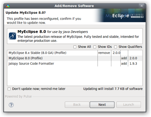The image size is (151, 117).
Task: Select the MyEclipse 8.0 (Profile) row
Action: (75, 58)
